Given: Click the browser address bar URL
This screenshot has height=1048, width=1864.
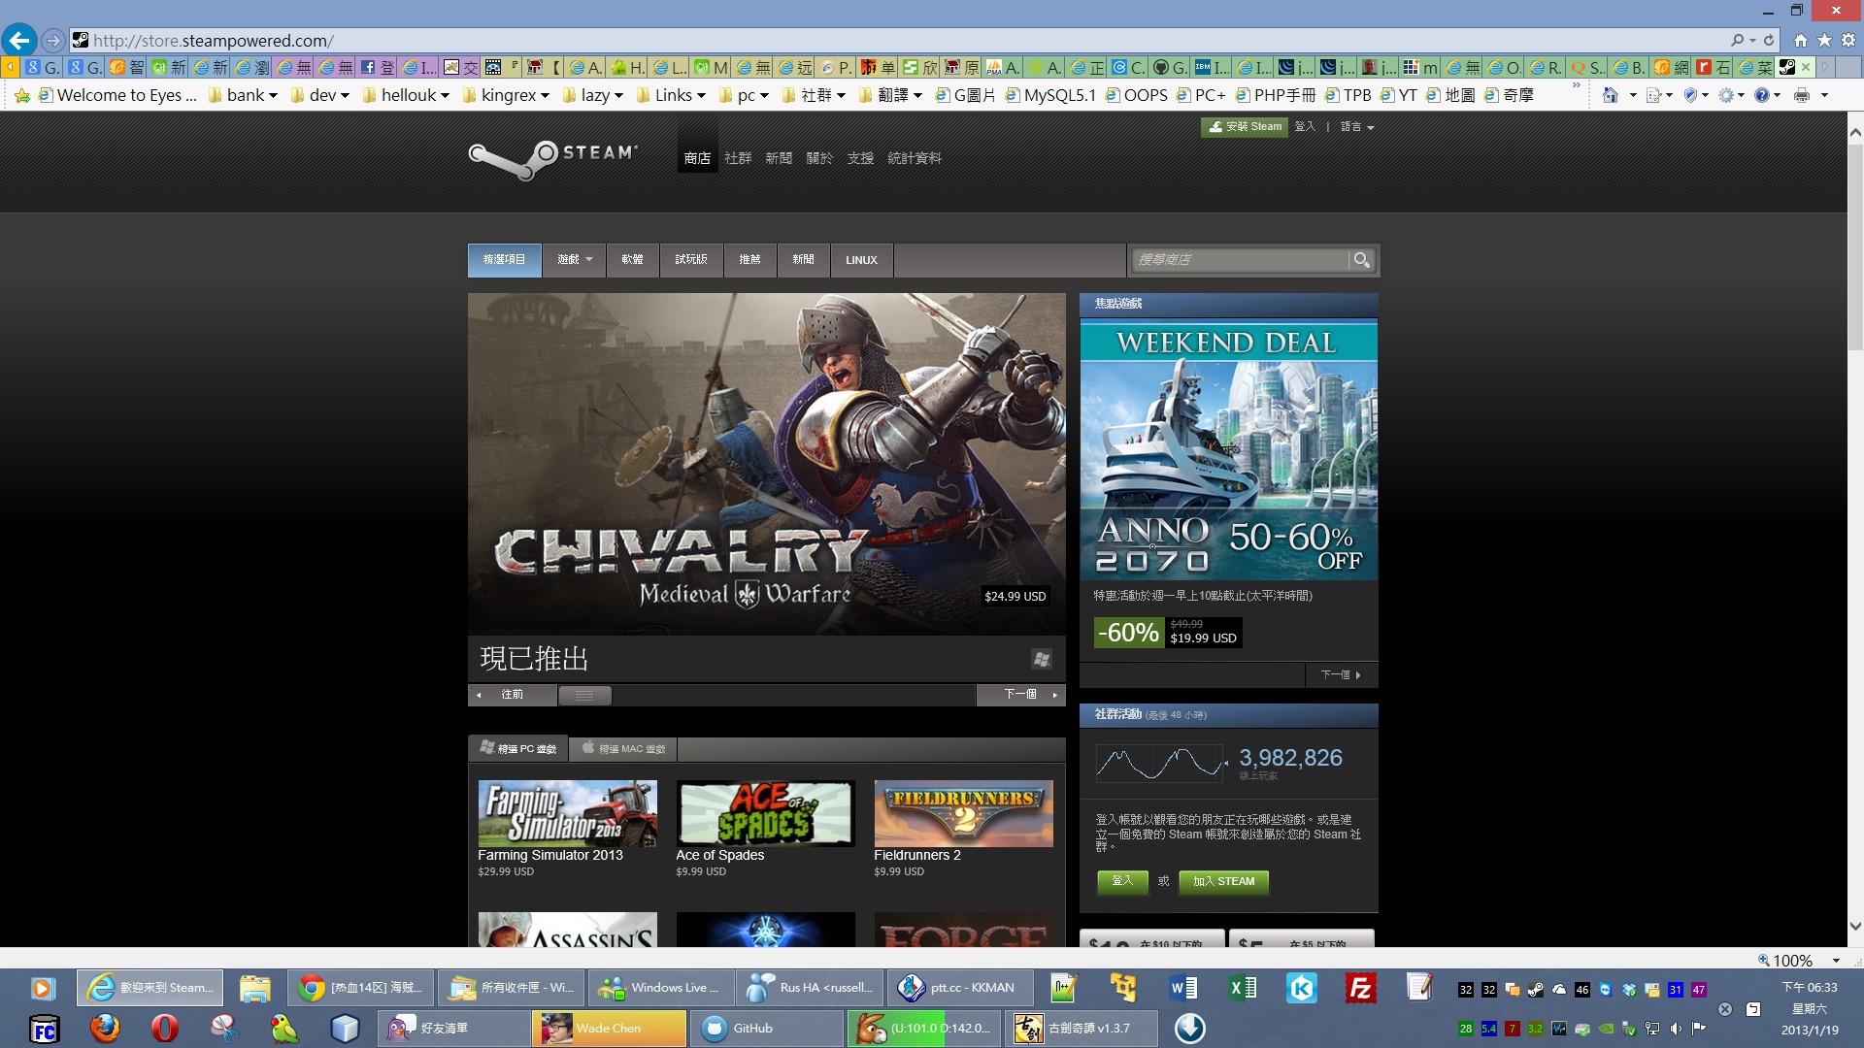Looking at the screenshot, I should coord(214,41).
